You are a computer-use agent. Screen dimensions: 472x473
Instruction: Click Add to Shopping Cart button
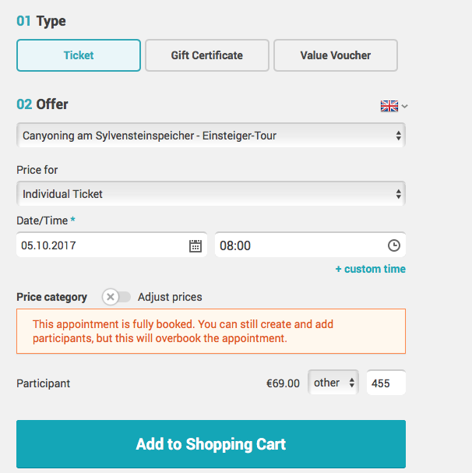tap(211, 444)
